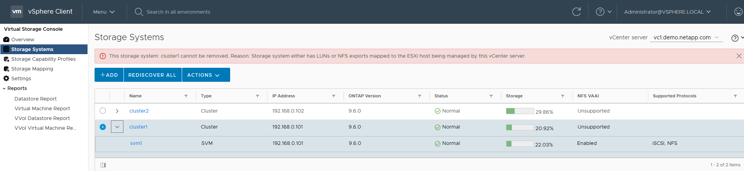Collapse the cluster1 row
The width and height of the screenshot is (744, 171).
tap(117, 127)
